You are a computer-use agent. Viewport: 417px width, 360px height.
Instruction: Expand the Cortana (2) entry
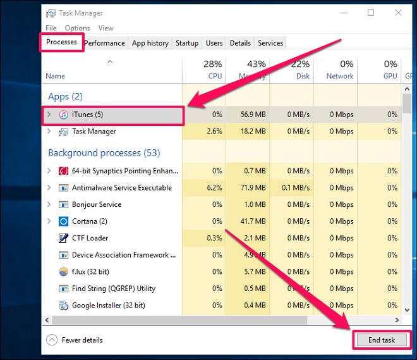[x=49, y=221]
